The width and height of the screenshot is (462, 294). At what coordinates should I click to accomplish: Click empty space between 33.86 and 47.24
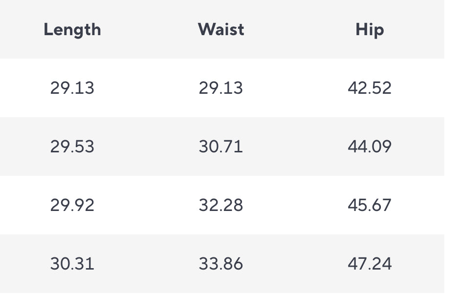tap(295, 263)
